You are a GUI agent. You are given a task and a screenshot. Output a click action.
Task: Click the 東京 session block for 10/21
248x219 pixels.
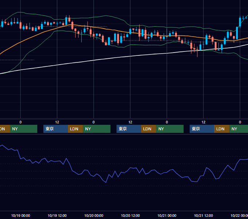point(202,129)
